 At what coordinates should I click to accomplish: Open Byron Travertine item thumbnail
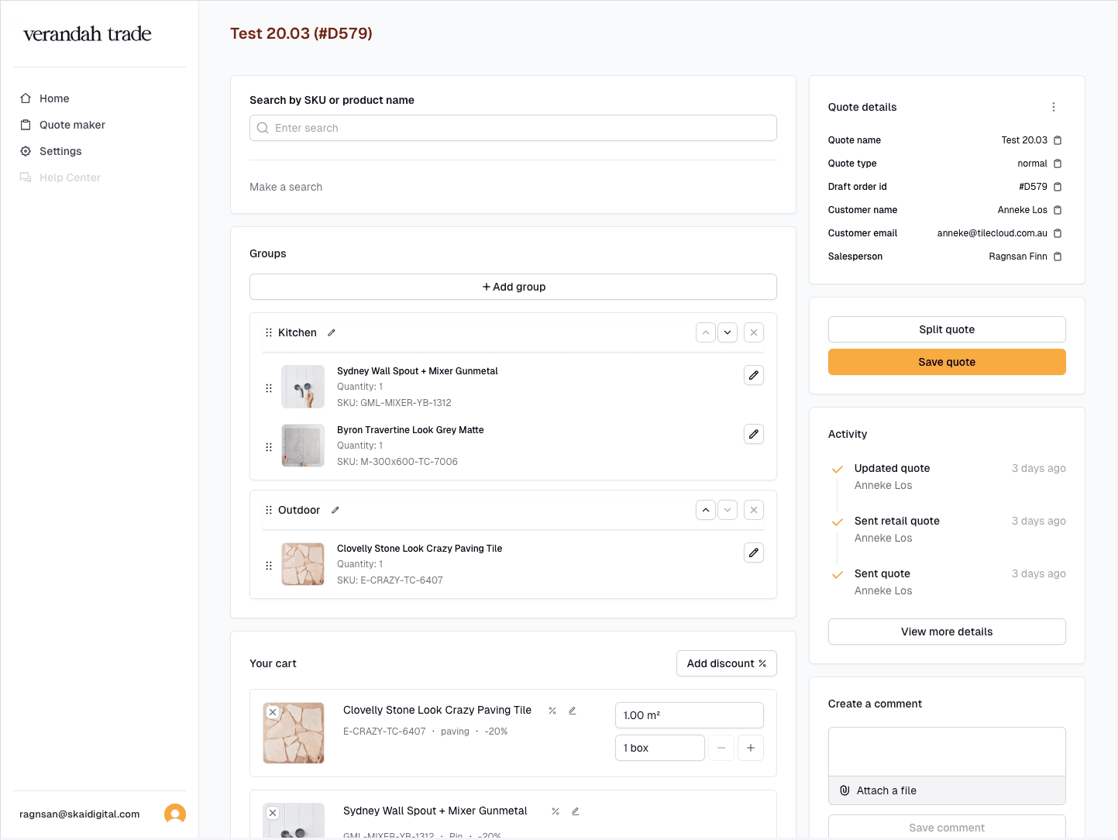[303, 446]
